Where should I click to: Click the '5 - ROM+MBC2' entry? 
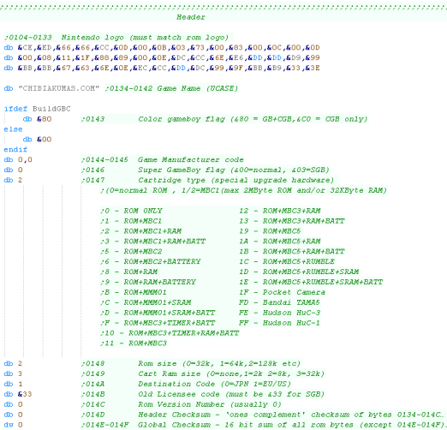(x=131, y=252)
